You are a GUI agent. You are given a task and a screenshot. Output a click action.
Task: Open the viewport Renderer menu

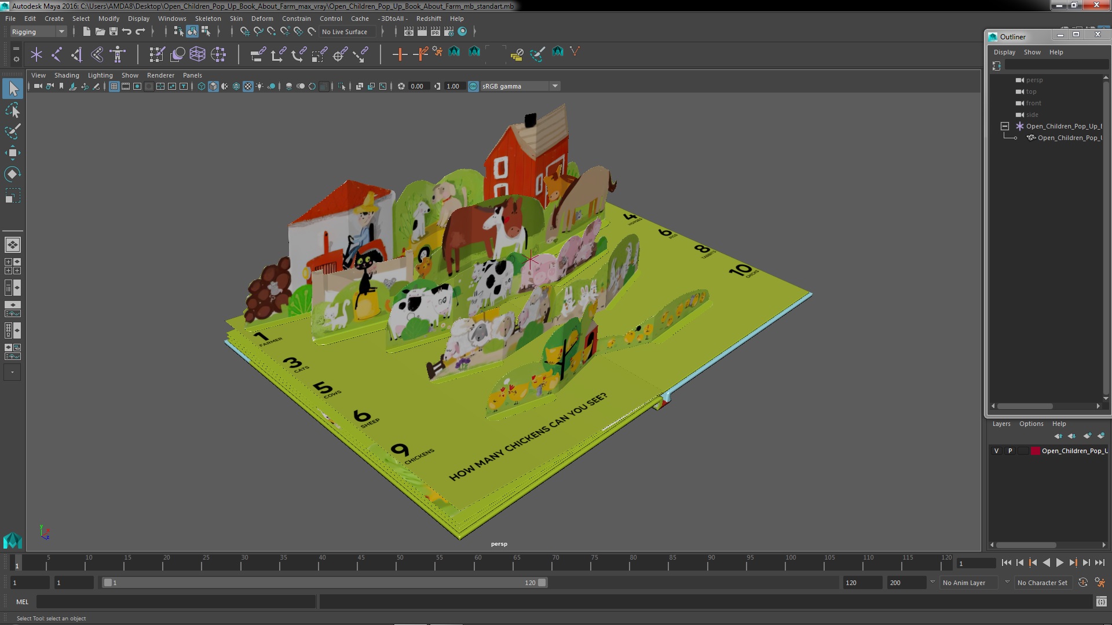pyautogui.click(x=160, y=75)
